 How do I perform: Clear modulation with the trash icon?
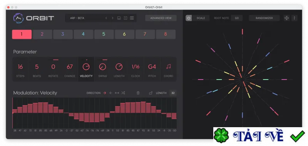[138, 93]
